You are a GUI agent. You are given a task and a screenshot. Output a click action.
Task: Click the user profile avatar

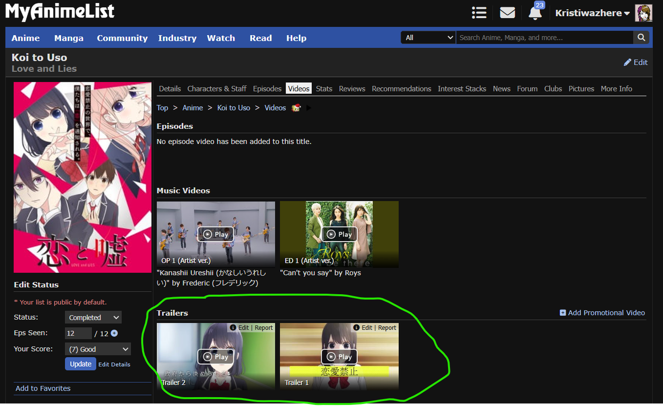[x=644, y=13]
